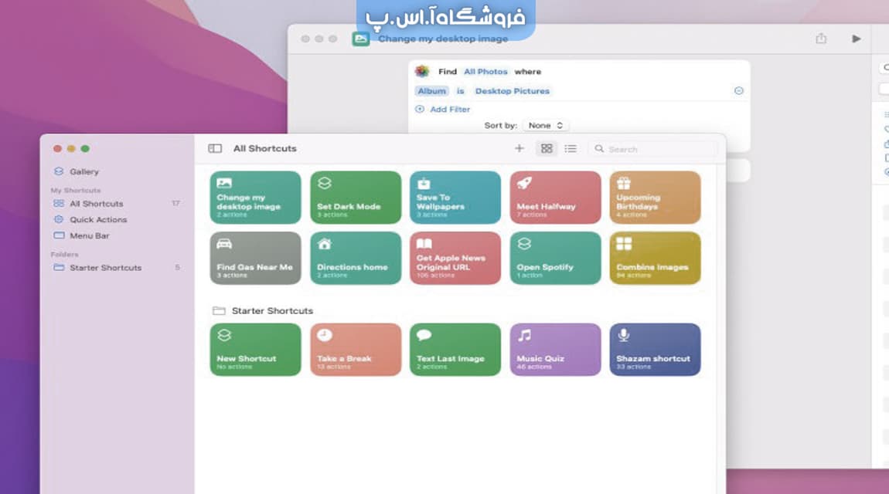Screen dimensions: 889x494
Task: Open Gallery from the sidebar
Action: coord(85,171)
